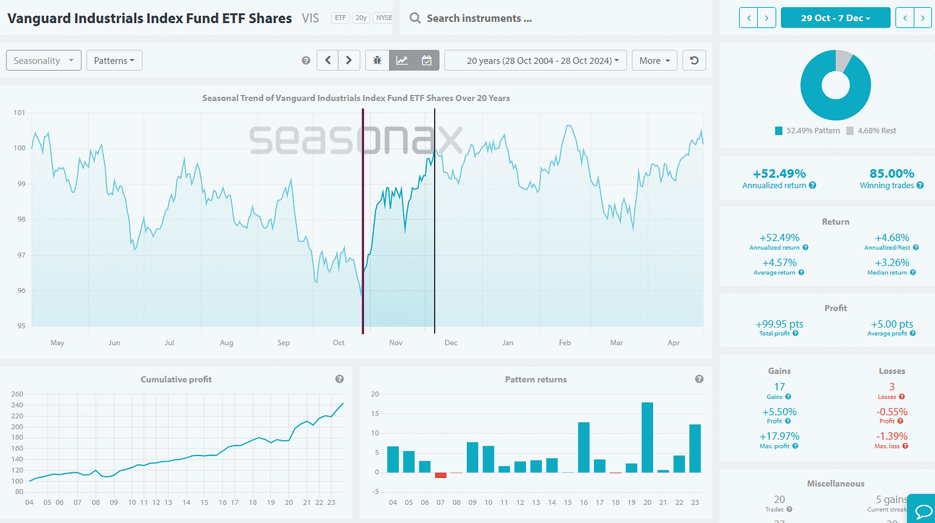Click the reset chart icon button
The height and width of the screenshot is (523, 935).
point(694,60)
